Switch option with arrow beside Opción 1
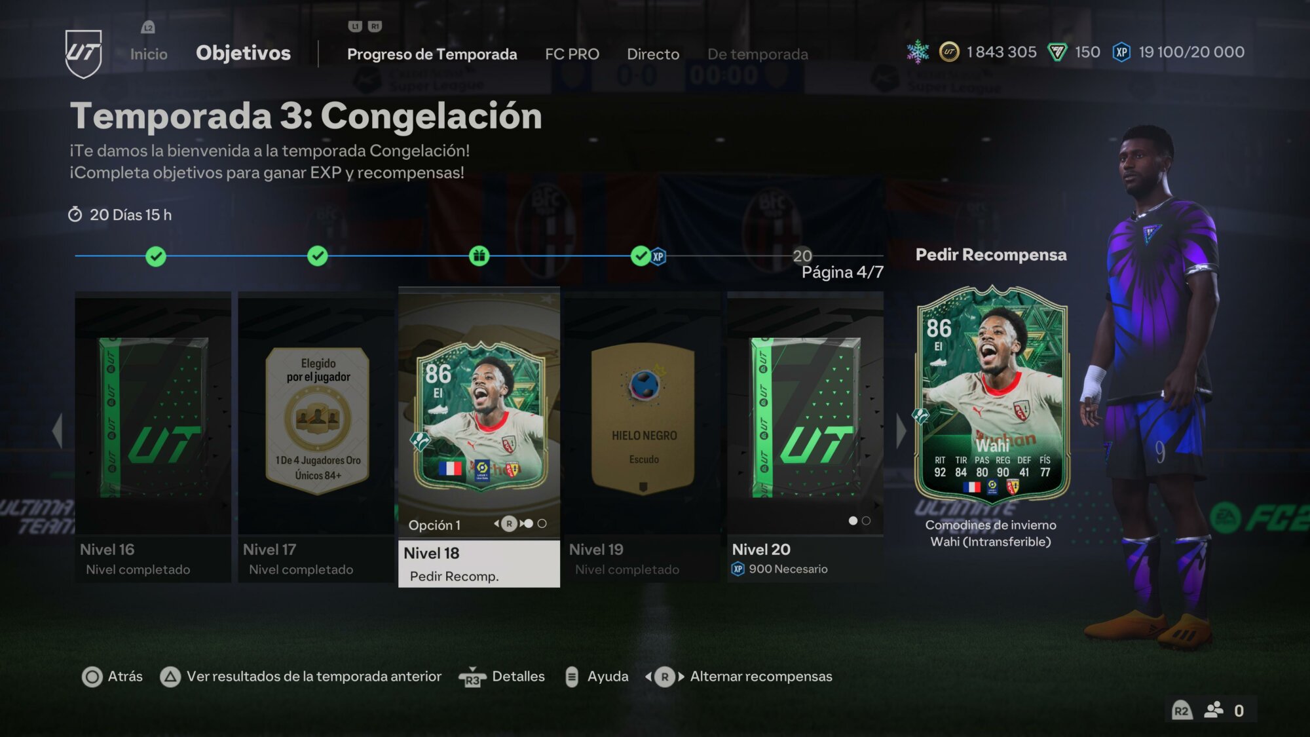The image size is (1310, 737). click(510, 523)
